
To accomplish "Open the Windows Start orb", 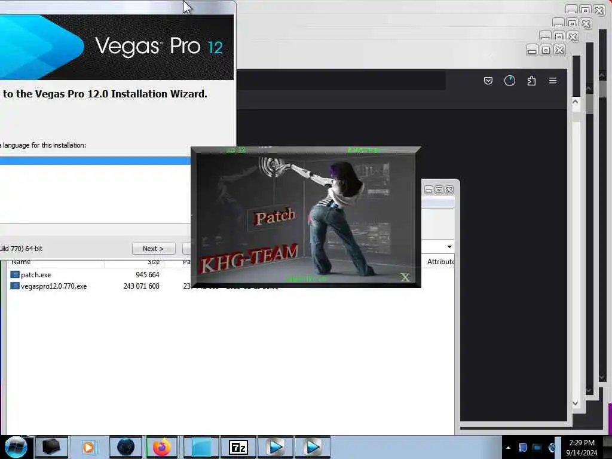I will (16, 447).
